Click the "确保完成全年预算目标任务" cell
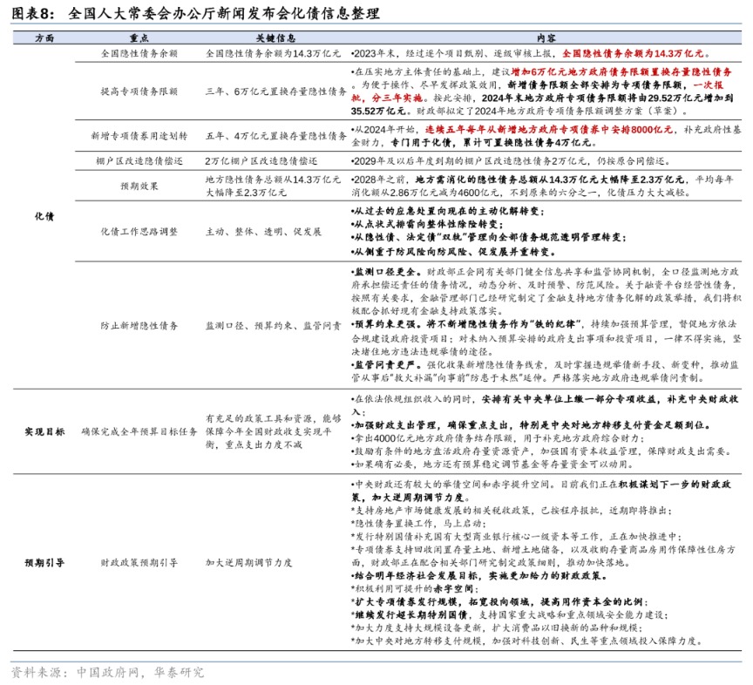Screen dimensions: 753x685 [139, 431]
